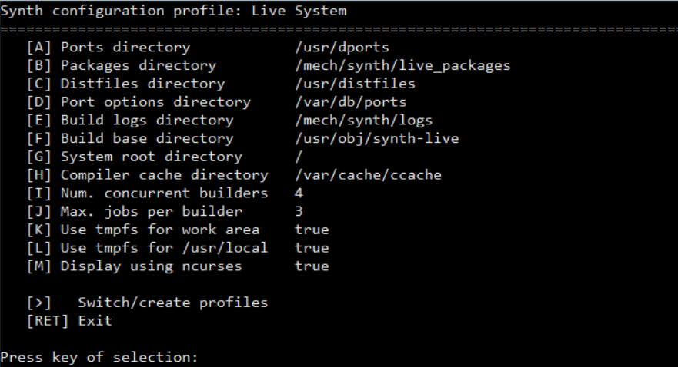Toggle the Display using ncurses setting

(311, 266)
